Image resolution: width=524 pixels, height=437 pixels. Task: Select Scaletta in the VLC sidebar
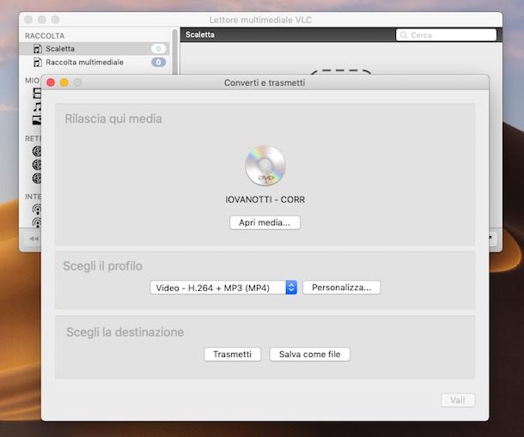pyautogui.click(x=94, y=49)
